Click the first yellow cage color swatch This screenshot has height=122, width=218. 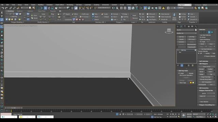[x=191, y=83]
